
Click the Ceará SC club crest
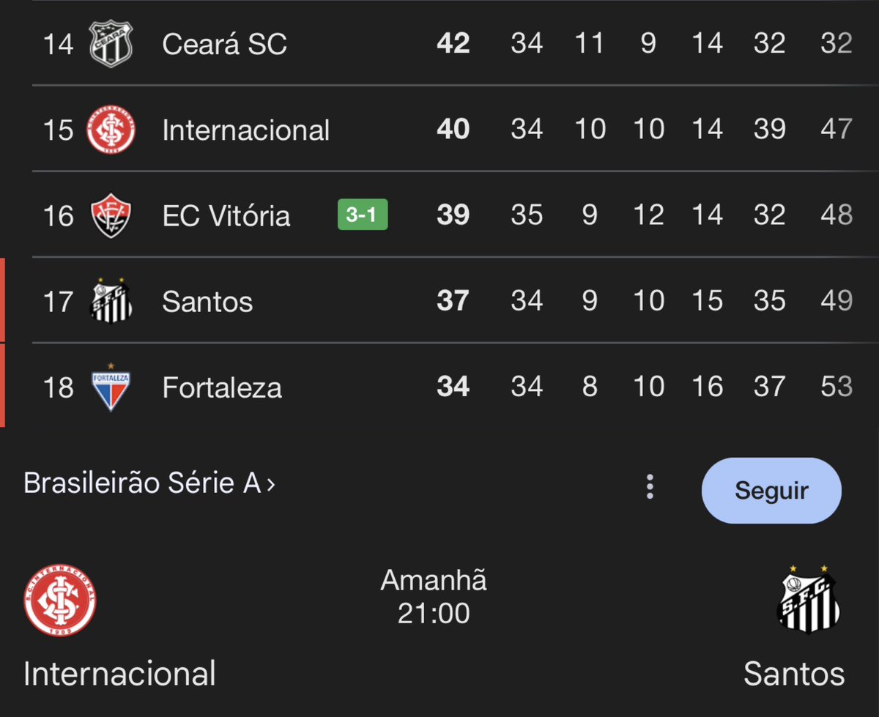tap(111, 44)
